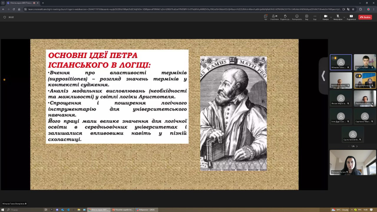Image resolution: width=377 pixels, height=212 pixels.
Task: Expand camera options dropdown arrow
Action: coord(331,17)
